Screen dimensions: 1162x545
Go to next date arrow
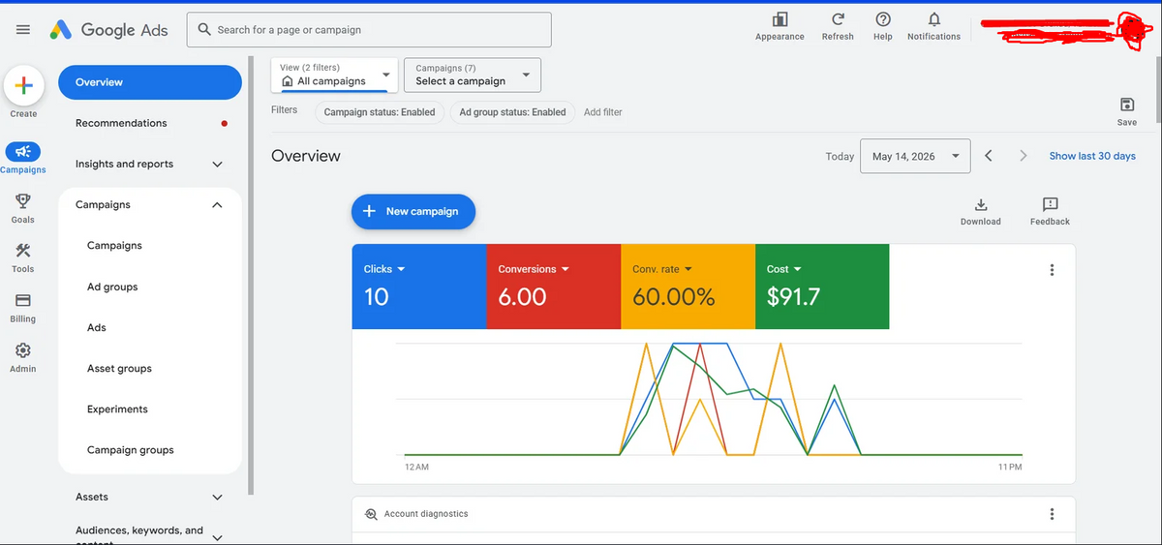tap(1023, 156)
